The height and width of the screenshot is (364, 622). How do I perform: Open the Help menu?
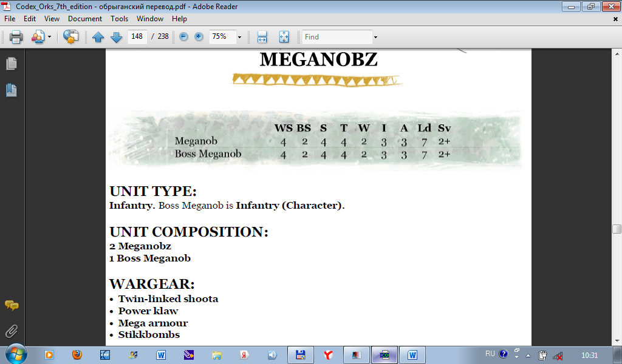pos(179,19)
